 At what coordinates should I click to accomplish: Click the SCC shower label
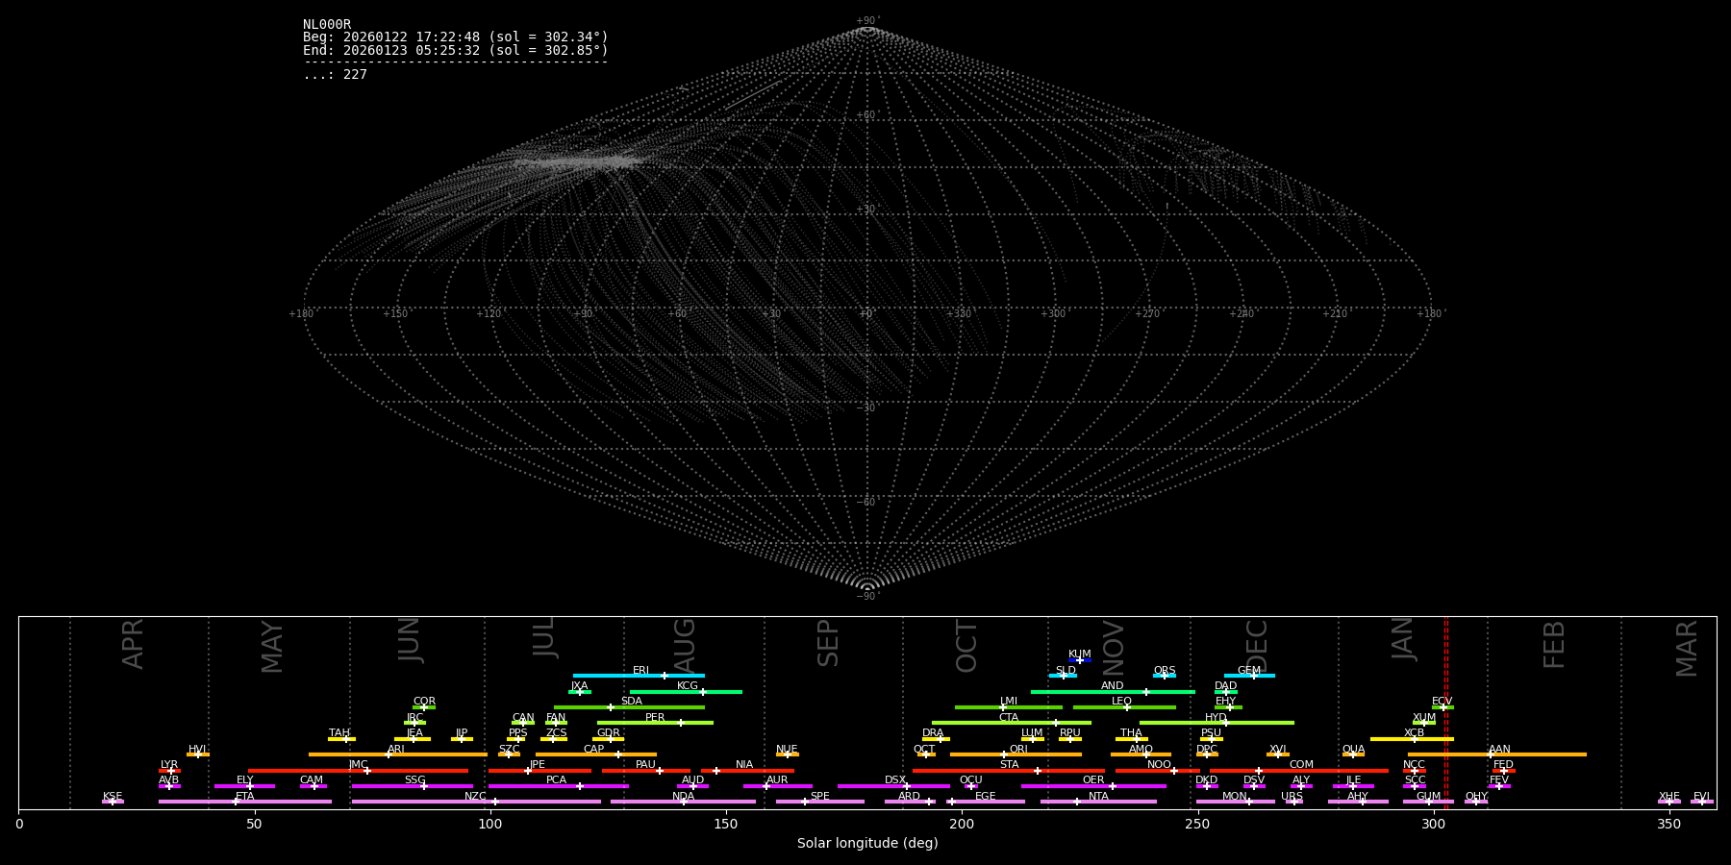1415,780
